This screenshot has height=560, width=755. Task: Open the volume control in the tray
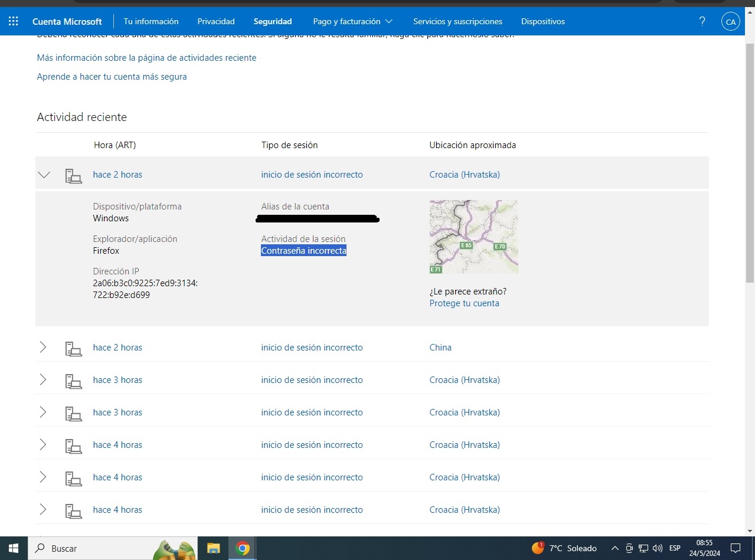(658, 548)
